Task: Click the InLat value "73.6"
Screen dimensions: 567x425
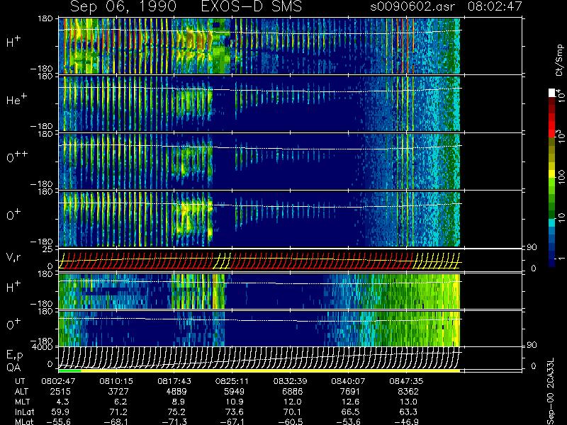Action: pos(235,412)
